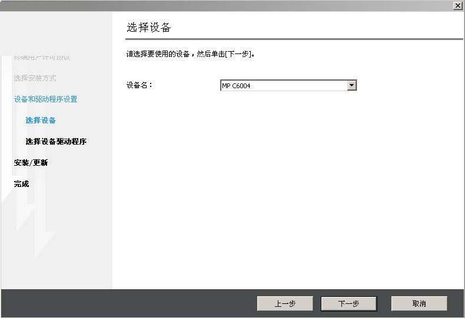This screenshot has height=318, width=465.
Task: Click 选择设备驱动程序 sidebar step
Action: click(56, 142)
